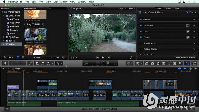Enable the Stabilization checkbox

point(141,43)
